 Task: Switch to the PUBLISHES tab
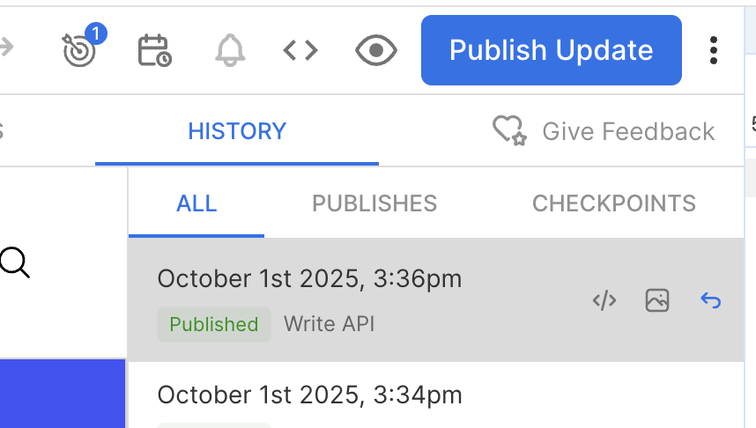pyautogui.click(x=374, y=203)
